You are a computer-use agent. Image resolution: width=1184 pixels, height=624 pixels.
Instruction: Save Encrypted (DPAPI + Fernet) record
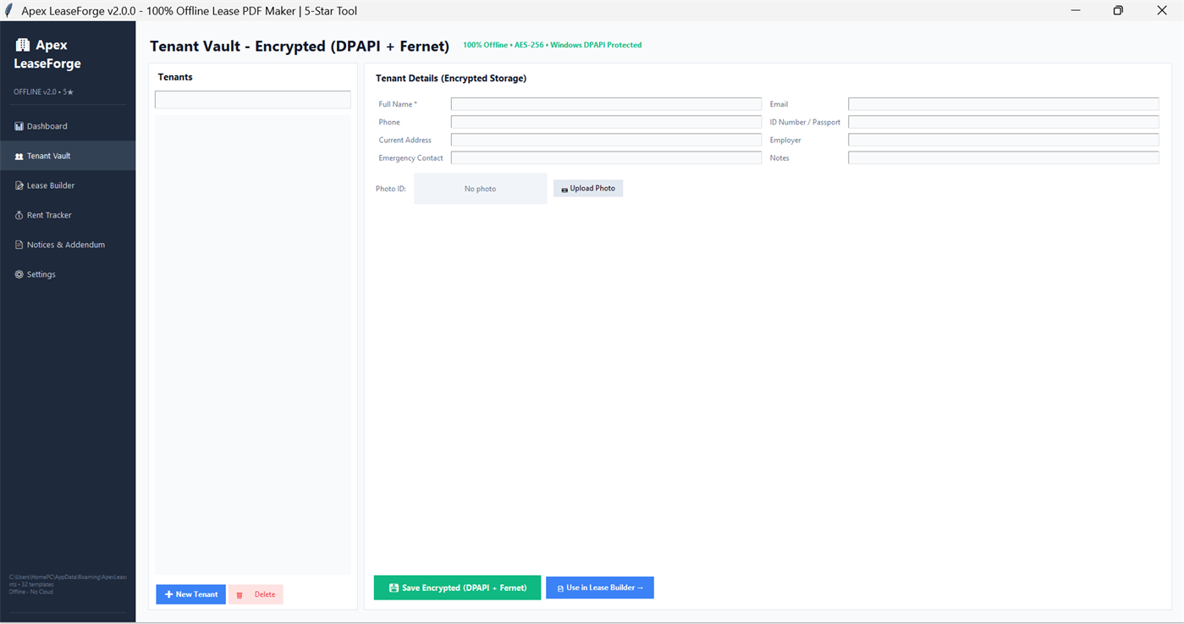[x=457, y=588]
